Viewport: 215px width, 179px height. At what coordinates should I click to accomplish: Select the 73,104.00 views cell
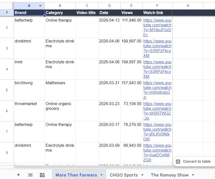131,111
